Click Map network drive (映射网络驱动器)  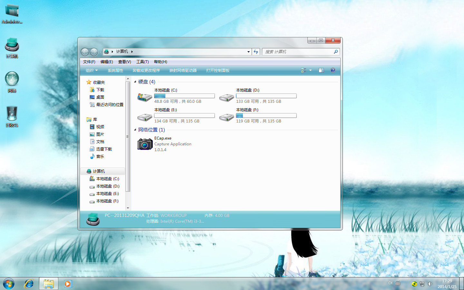(x=183, y=70)
